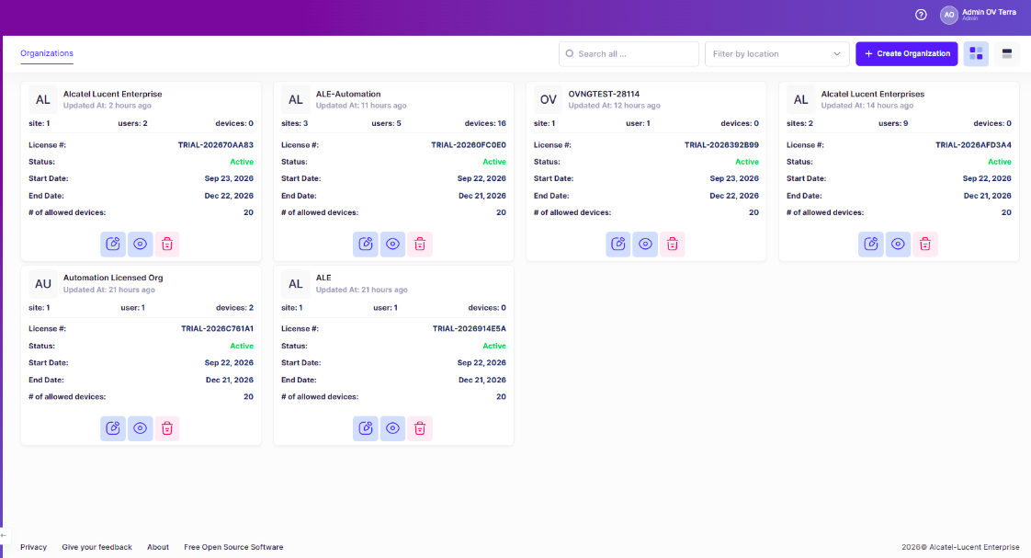Focus the Search all input field

click(629, 54)
